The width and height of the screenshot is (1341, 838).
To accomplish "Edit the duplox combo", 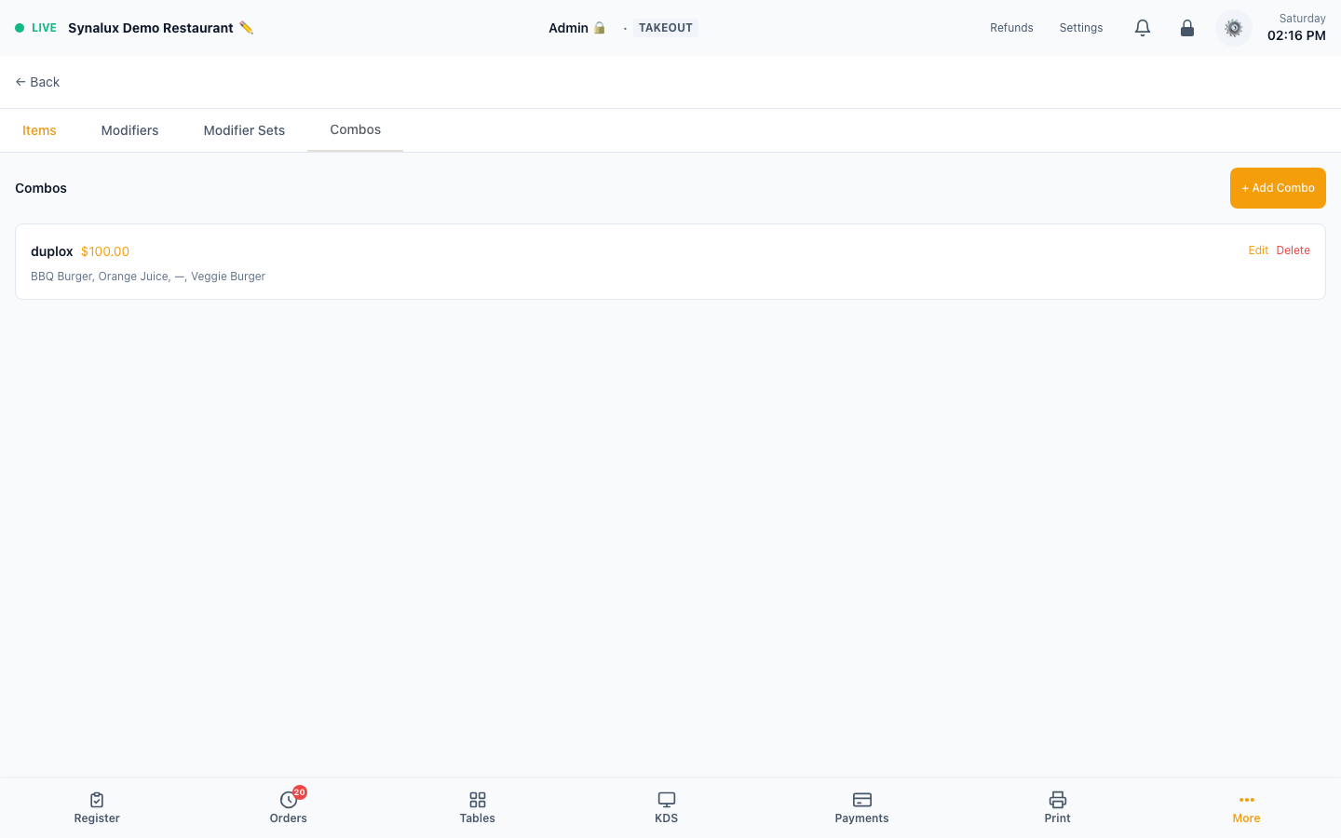I will 1258,250.
